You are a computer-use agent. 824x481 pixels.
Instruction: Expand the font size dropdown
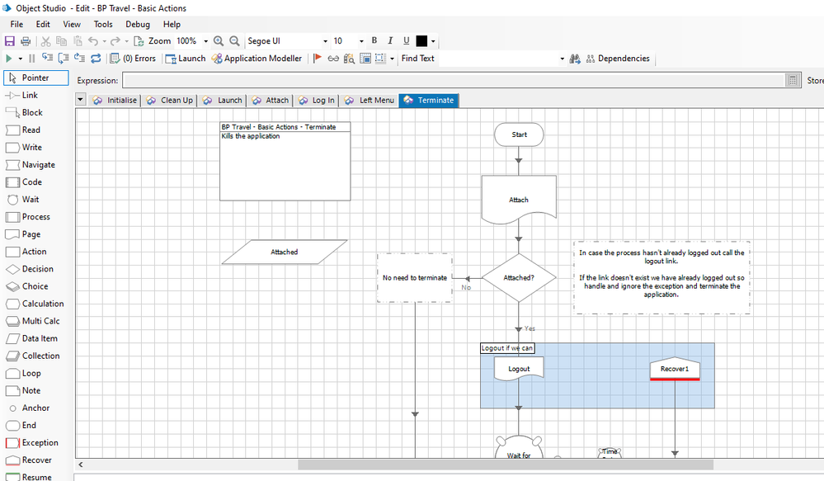click(361, 41)
